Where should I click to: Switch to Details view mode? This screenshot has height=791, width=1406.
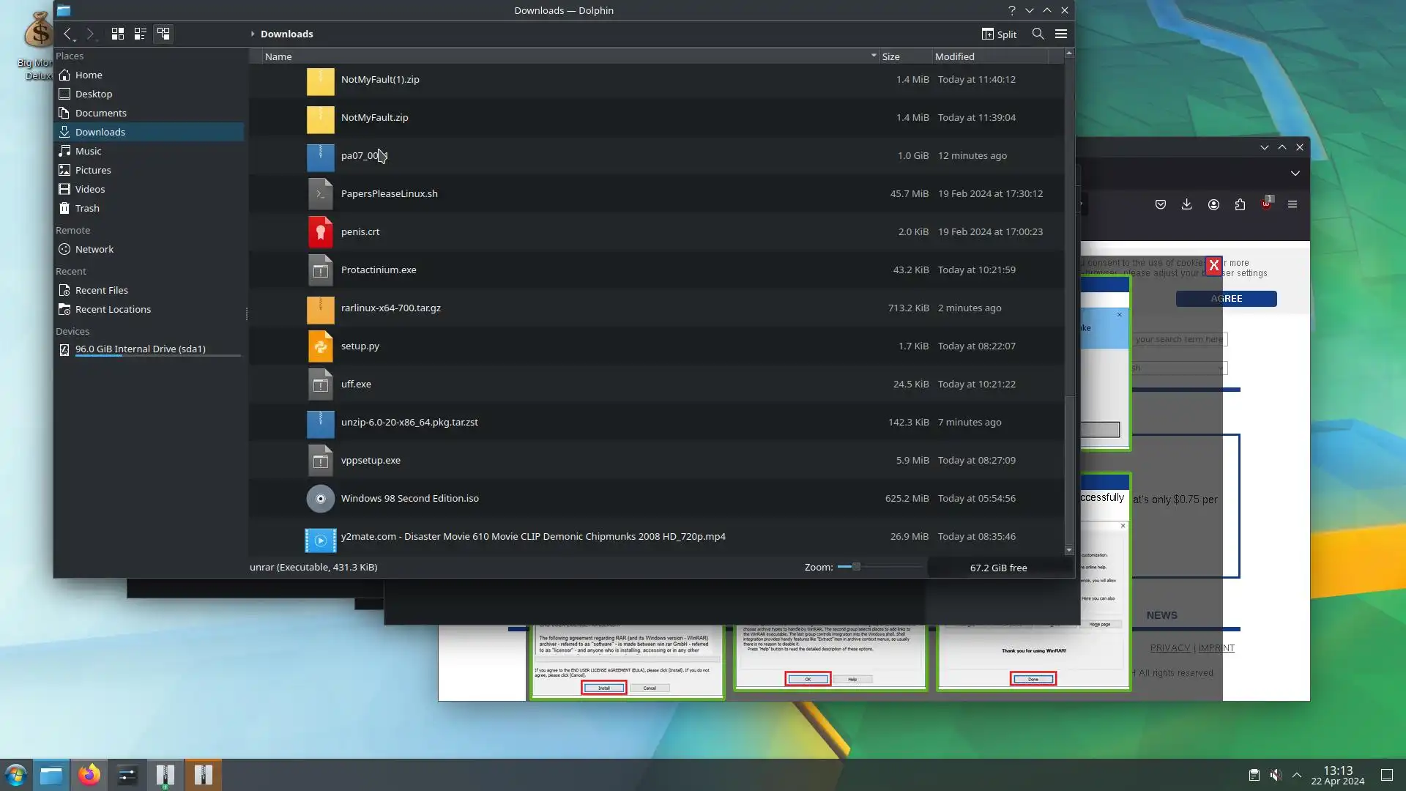(163, 34)
